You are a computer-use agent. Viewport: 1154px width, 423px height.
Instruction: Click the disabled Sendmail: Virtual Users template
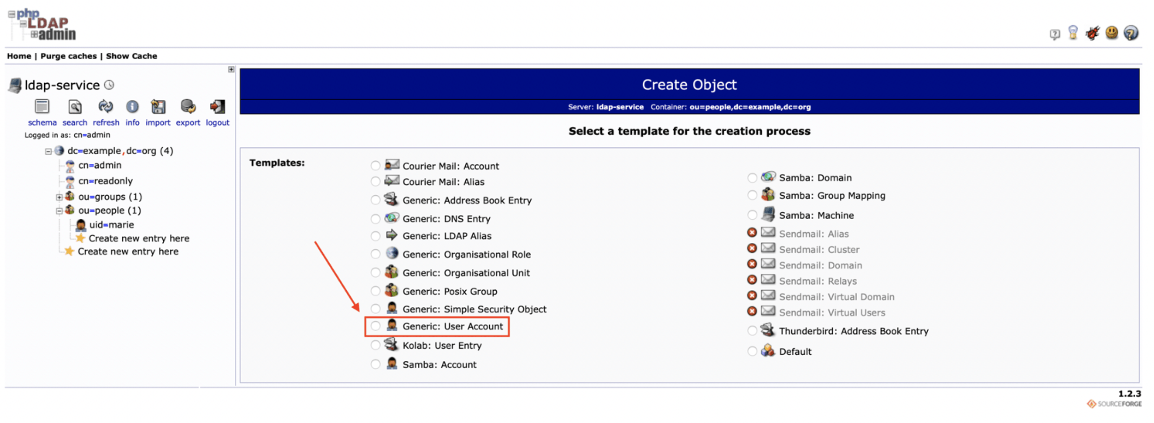click(x=832, y=312)
